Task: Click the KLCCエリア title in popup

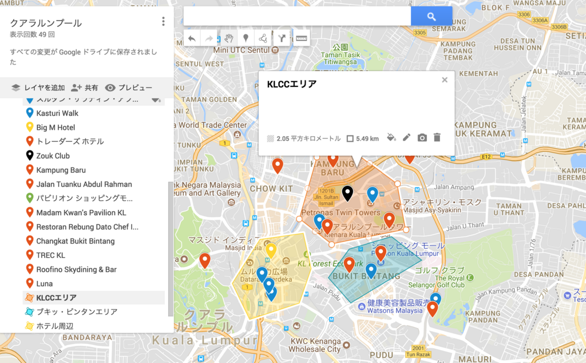Action: click(x=292, y=84)
